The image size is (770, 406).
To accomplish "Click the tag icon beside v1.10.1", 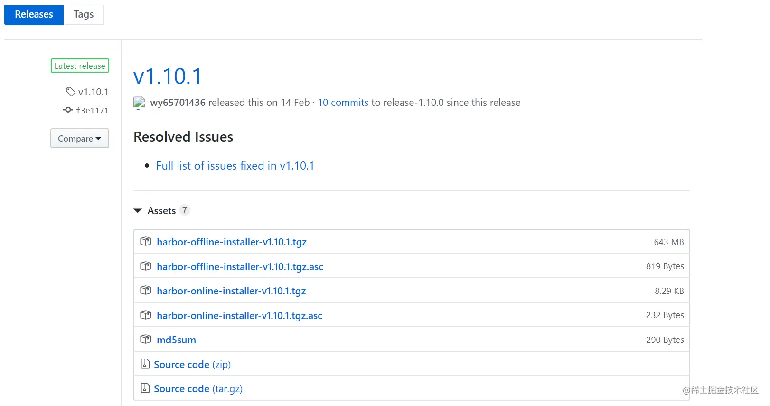I will pyautogui.click(x=71, y=92).
